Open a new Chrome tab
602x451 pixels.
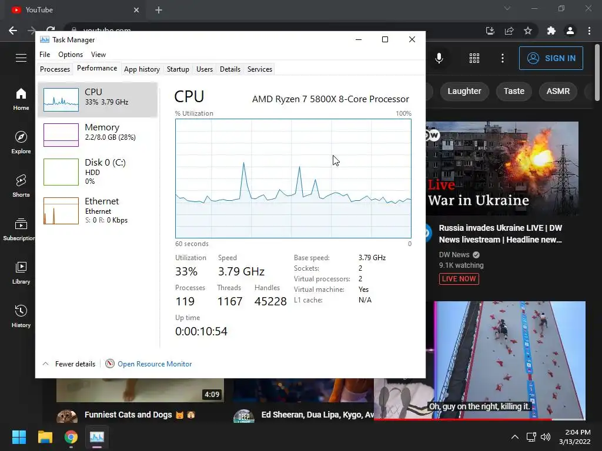159,10
